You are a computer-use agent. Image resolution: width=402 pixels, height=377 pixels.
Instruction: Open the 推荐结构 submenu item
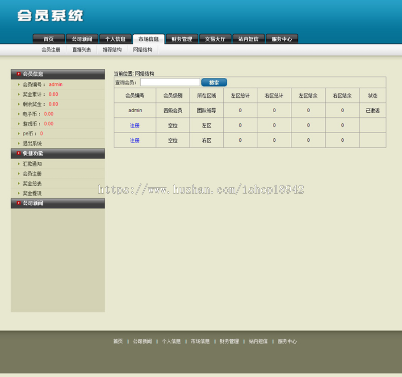click(x=112, y=50)
